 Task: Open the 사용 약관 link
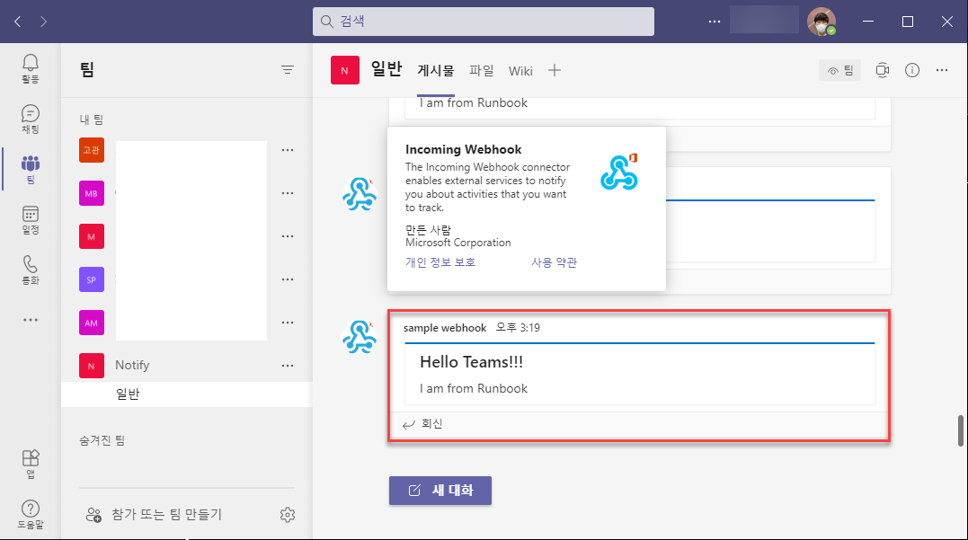click(555, 262)
